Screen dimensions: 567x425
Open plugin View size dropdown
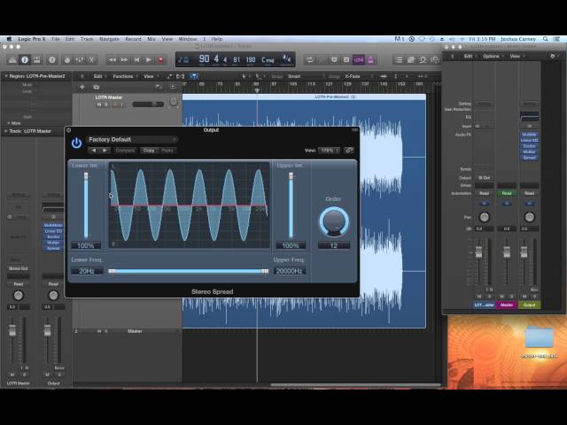tap(329, 151)
